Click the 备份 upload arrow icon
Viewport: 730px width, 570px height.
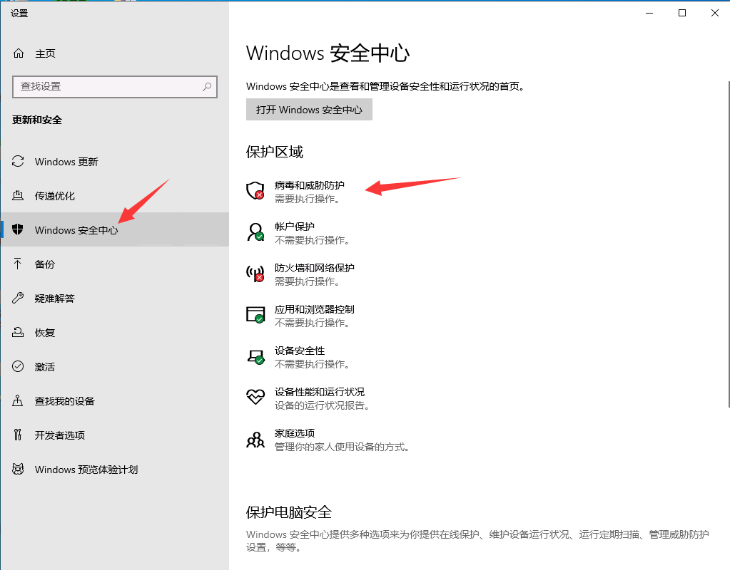click(x=18, y=264)
